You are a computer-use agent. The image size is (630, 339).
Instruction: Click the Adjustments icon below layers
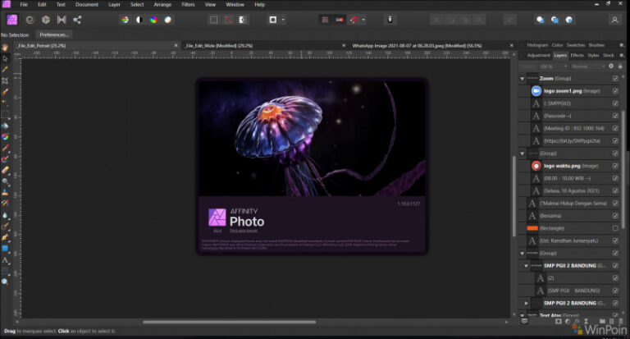click(x=568, y=321)
